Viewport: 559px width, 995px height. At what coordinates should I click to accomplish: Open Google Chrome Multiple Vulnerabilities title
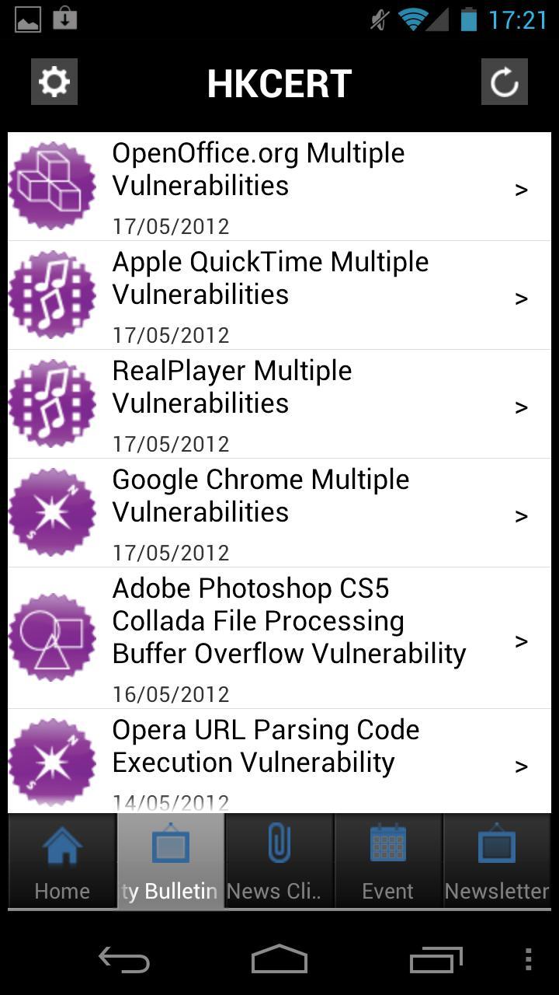[x=260, y=496]
